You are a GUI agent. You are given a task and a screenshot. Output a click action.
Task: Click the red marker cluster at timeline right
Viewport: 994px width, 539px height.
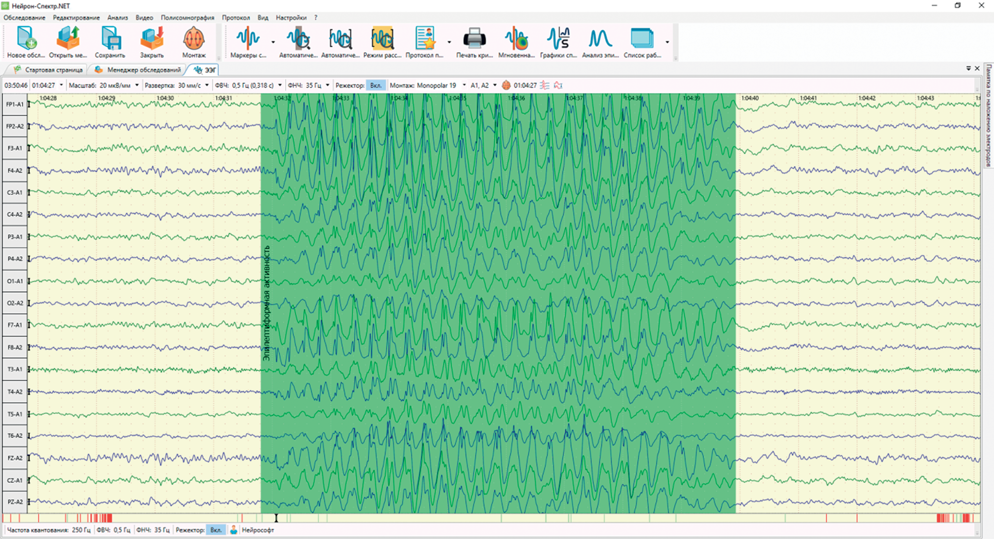click(954, 518)
